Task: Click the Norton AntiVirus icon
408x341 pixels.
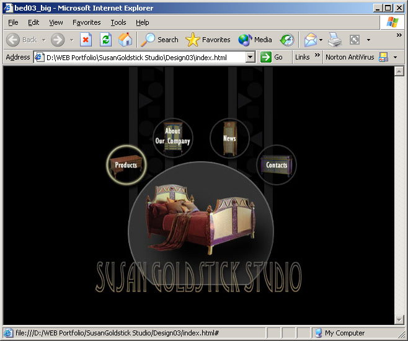Action: [x=384, y=57]
